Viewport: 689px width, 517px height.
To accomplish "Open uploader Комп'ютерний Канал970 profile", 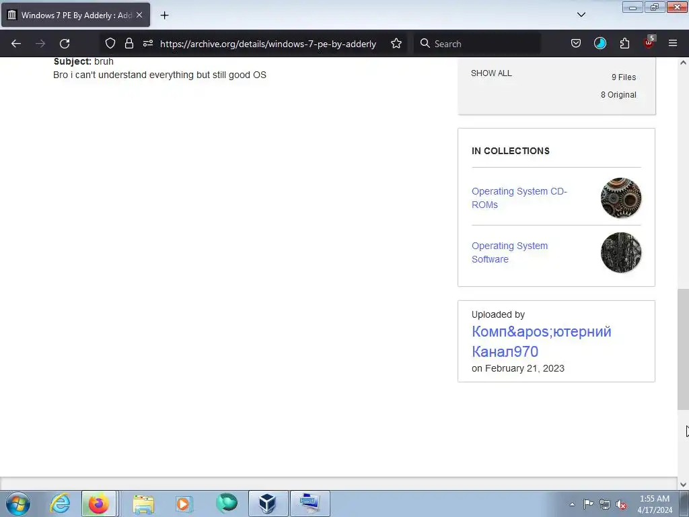I will (x=541, y=341).
